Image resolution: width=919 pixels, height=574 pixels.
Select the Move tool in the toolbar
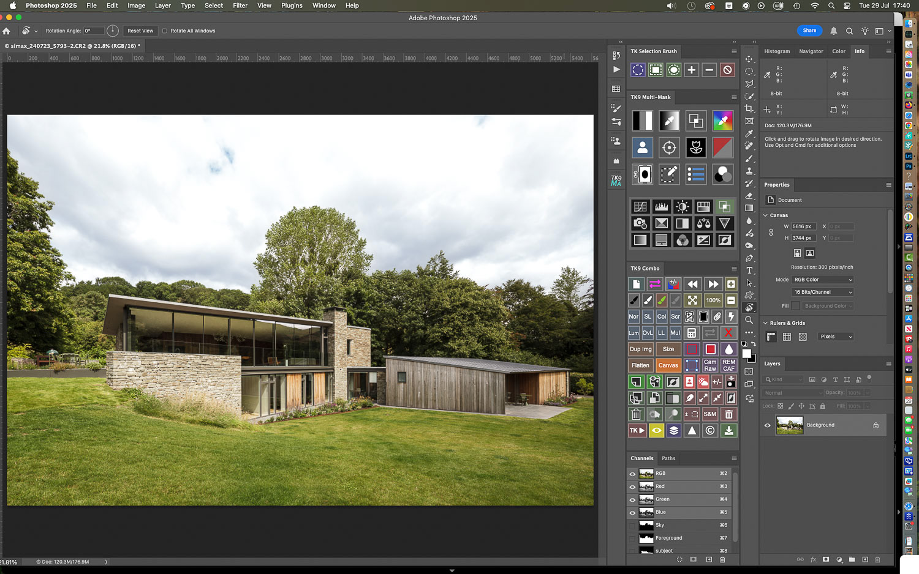pos(749,59)
